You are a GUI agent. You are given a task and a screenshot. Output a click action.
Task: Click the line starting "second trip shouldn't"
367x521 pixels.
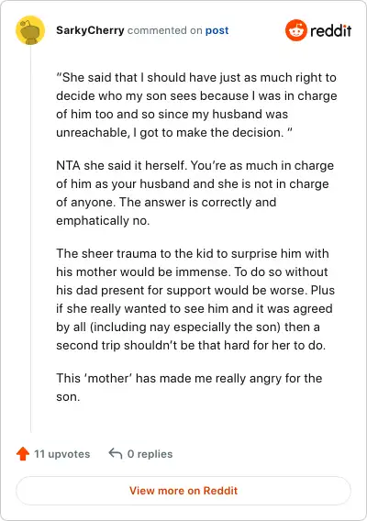click(191, 345)
